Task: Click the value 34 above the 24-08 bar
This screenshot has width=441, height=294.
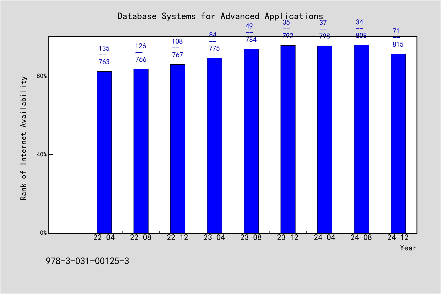Action: tap(360, 22)
